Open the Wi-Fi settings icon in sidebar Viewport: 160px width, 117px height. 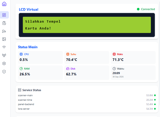click(x=4, y=47)
